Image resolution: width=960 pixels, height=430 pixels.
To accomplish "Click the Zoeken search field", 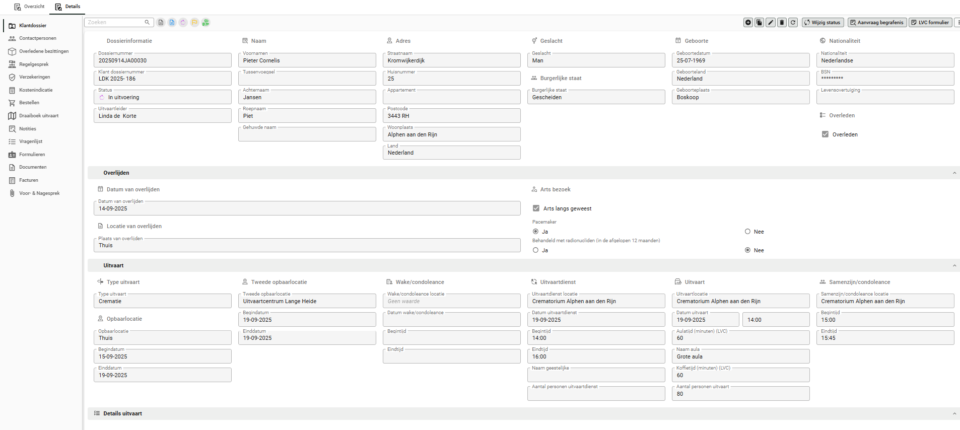I will (115, 23).
